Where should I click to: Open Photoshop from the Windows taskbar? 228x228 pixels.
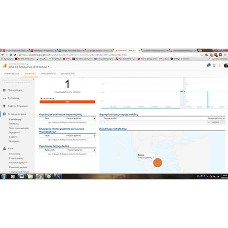point(58,176)
